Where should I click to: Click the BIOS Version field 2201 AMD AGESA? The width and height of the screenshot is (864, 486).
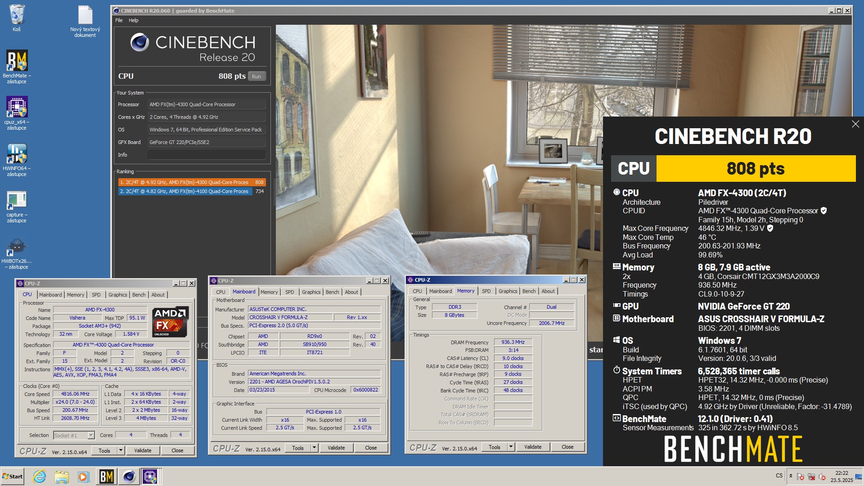[315, 382]
